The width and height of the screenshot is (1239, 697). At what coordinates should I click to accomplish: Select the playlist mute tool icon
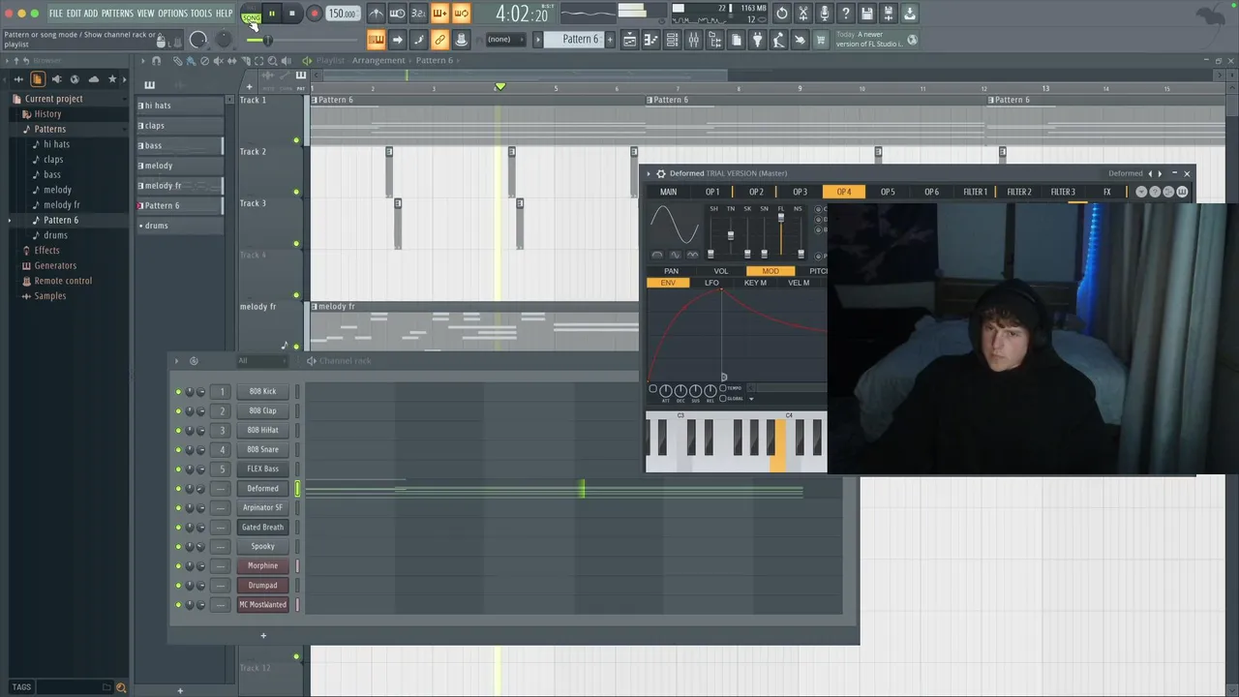(219, 60)
